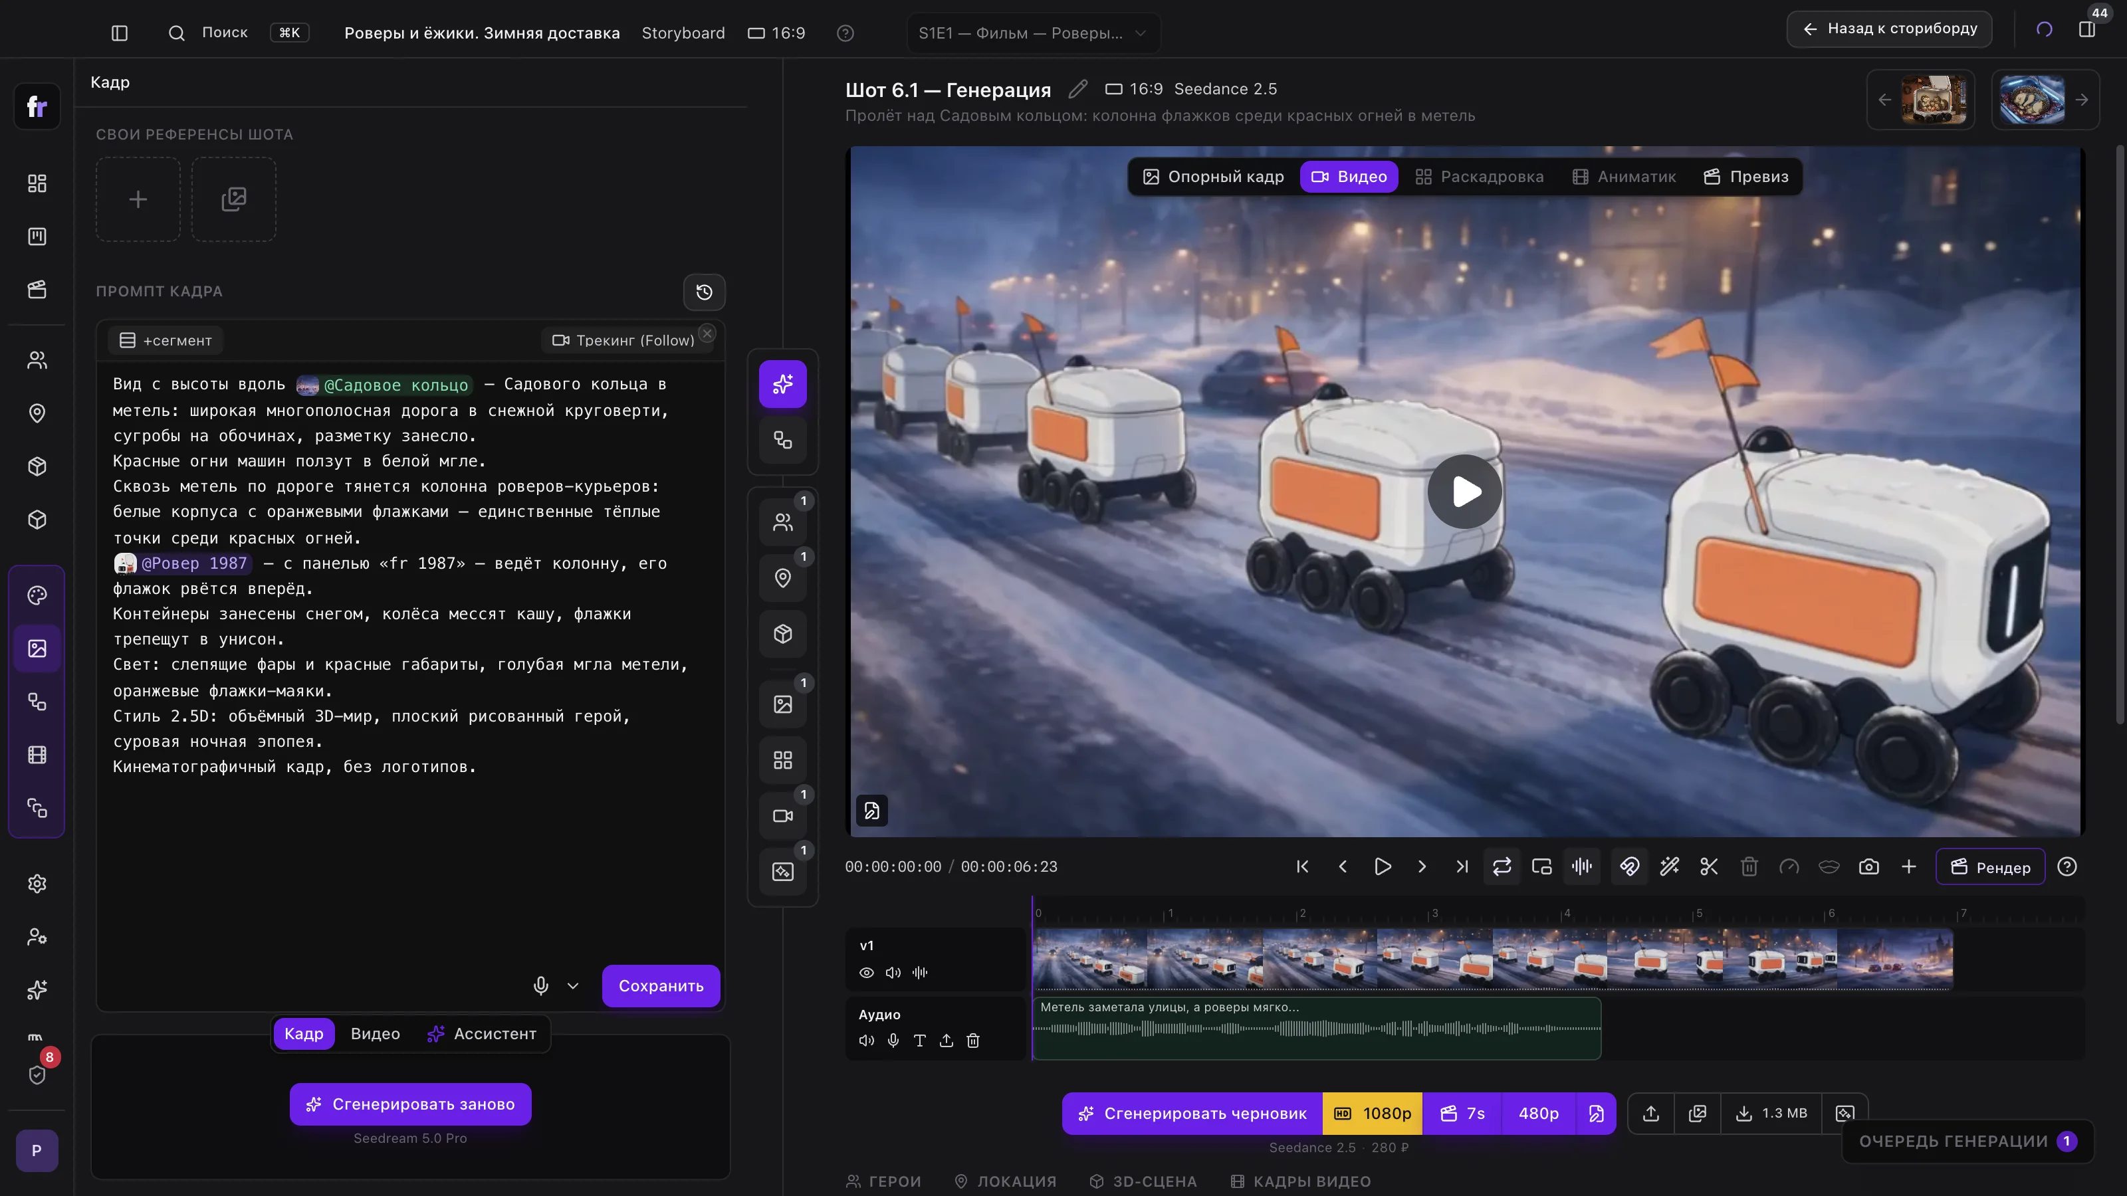Edit the shot title pencil icon
This screenshot has width=2127, height=1196.
click(x=1077, y=88)
